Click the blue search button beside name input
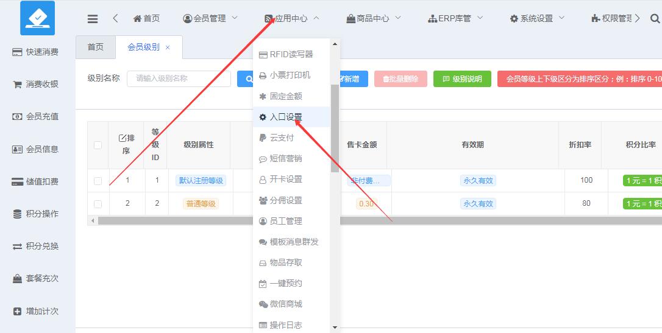The height and width of the screenshot is (333, 662). [x=246, y=79]
